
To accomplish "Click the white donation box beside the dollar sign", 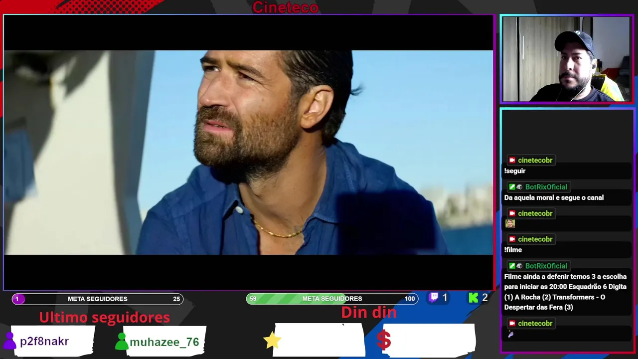I will pyautogui.click(x=430, y=340).
